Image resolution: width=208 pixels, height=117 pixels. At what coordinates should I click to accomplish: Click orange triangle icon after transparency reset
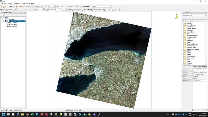click(x=113, y=10)
